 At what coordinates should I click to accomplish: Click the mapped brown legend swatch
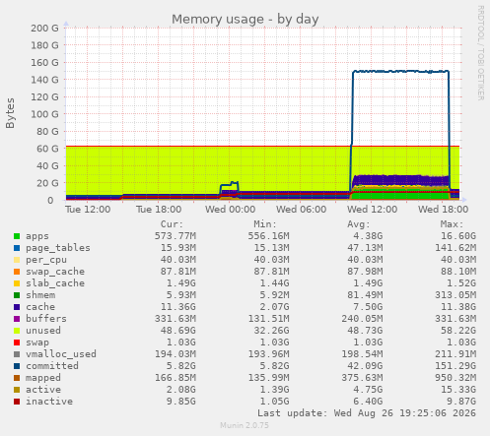pyautogui.click(x=17, y=378)
